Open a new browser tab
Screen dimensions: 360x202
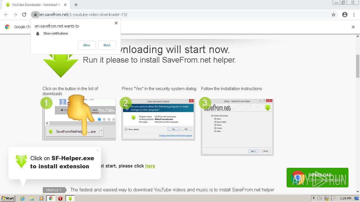coord(76,5)
